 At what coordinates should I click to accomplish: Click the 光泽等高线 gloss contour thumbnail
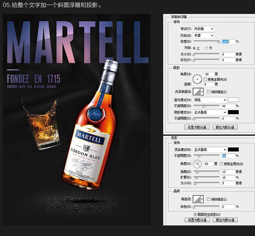[197, 92]
